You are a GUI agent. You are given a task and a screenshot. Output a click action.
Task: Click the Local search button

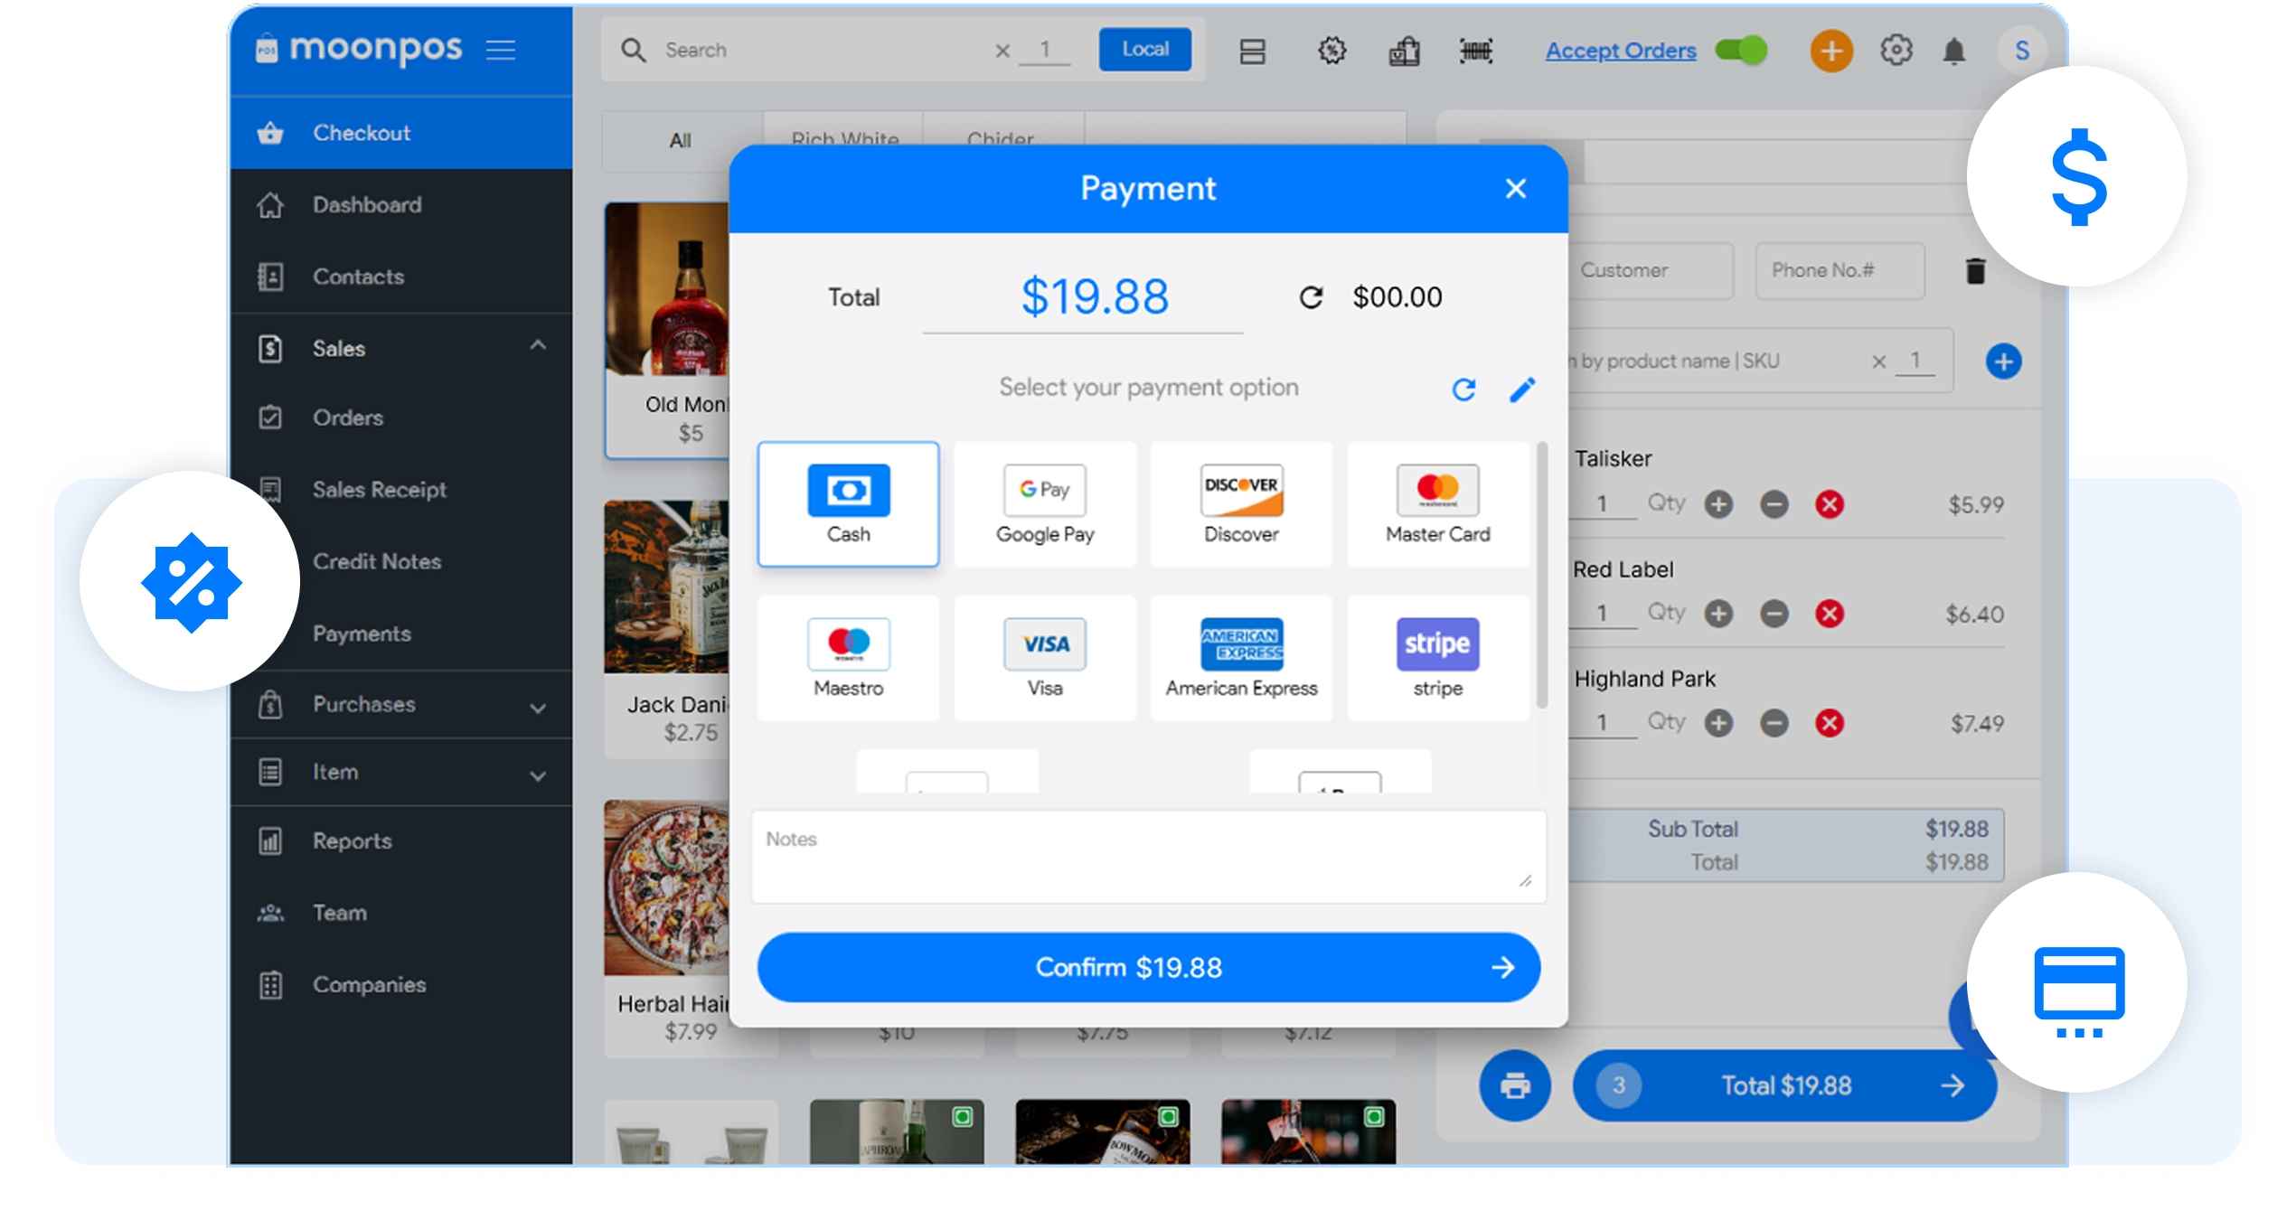point(1144,50)
